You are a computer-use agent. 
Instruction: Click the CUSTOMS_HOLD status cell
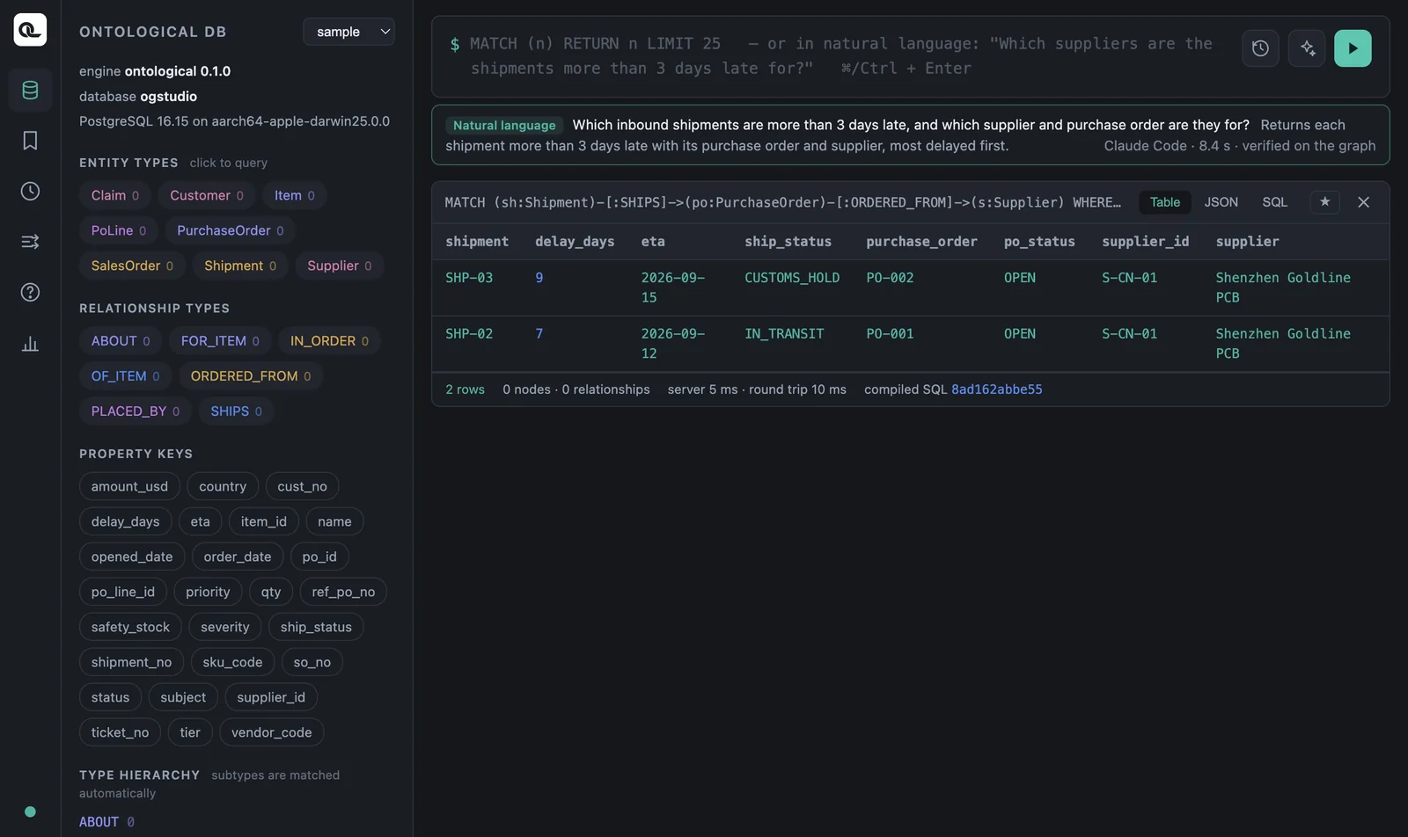[x=792, y=278]
